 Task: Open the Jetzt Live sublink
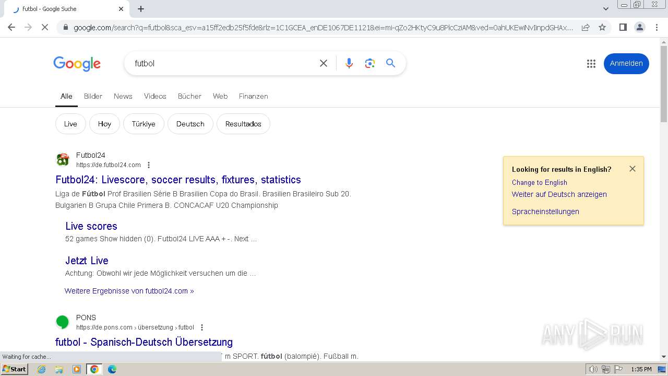click(x=87, y=261)
